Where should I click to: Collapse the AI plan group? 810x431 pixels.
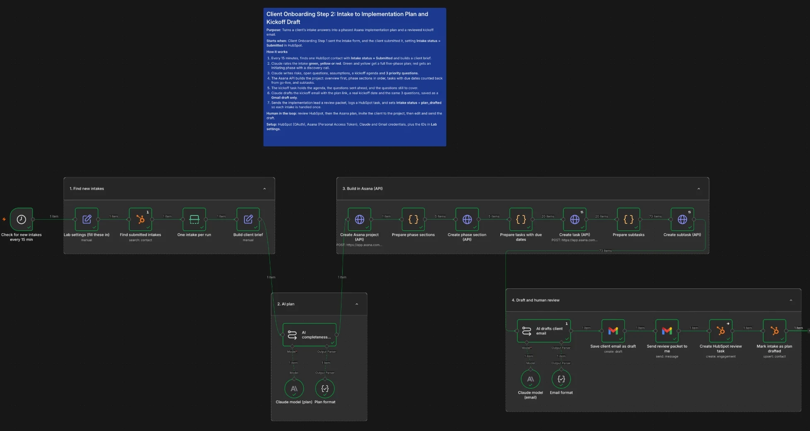[x=357, y=304]
